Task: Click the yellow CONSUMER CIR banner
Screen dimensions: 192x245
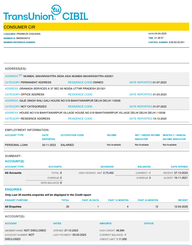Action: pos(96,27)
